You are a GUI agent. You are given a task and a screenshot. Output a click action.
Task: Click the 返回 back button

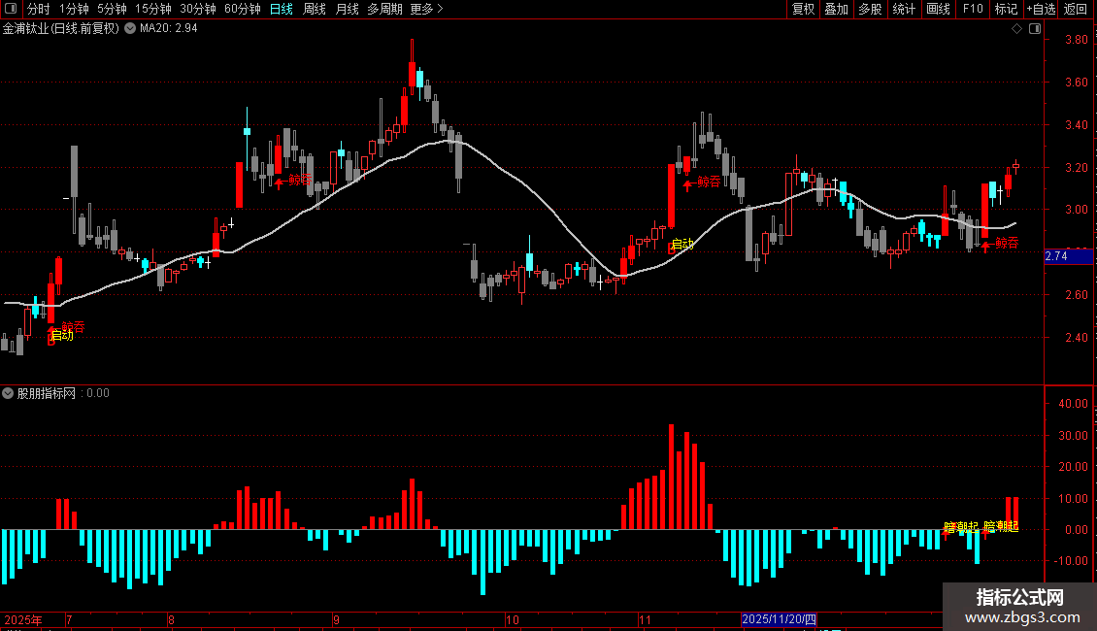tap(1076, 9)
